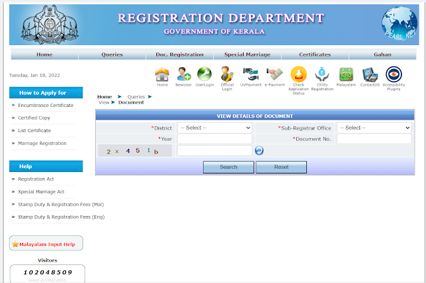This screenshot has height=283, width=426.
Task: Click Check Application Status icon
Action: 299,74
